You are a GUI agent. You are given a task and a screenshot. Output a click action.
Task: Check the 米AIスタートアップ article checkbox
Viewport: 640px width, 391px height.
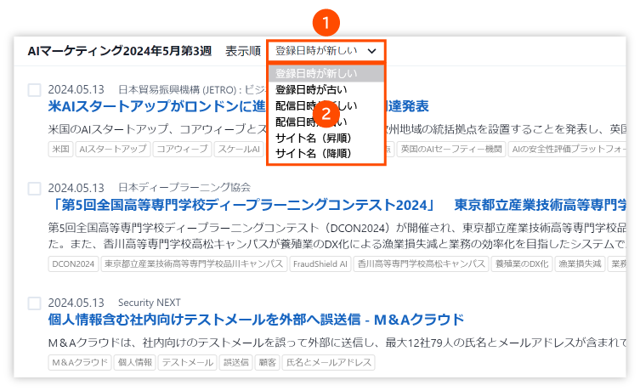(x=34, y=90)
